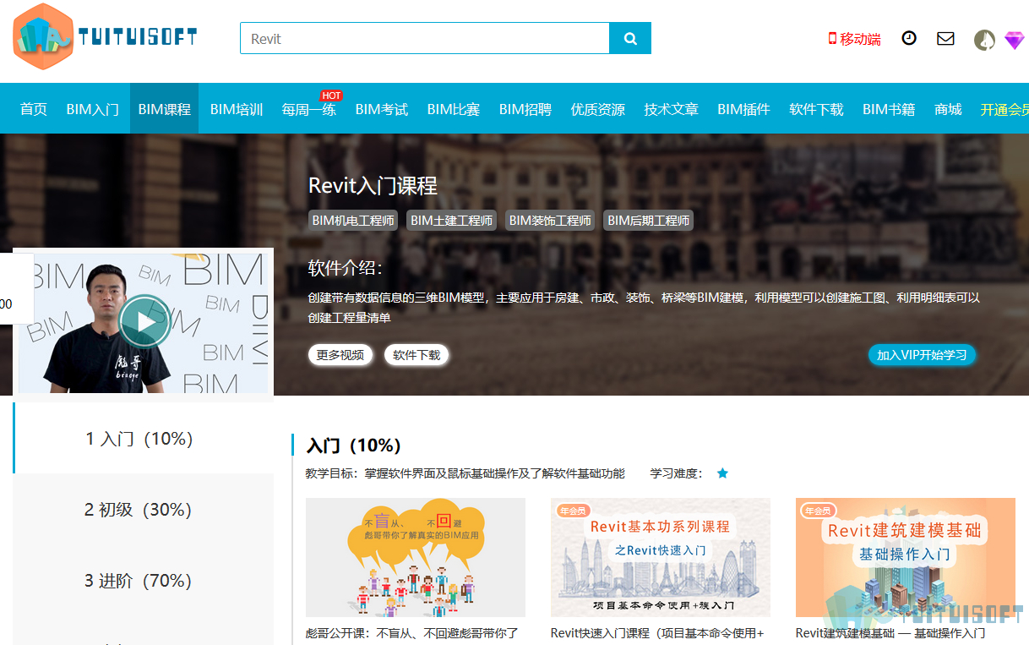Open 软件下载 navigation item
1029x645 pixels.
tap(817, 109)
